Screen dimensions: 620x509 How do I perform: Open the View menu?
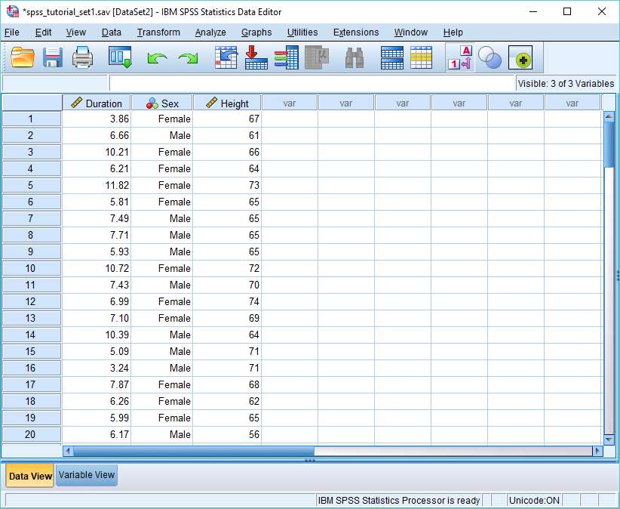click(75, 32)
